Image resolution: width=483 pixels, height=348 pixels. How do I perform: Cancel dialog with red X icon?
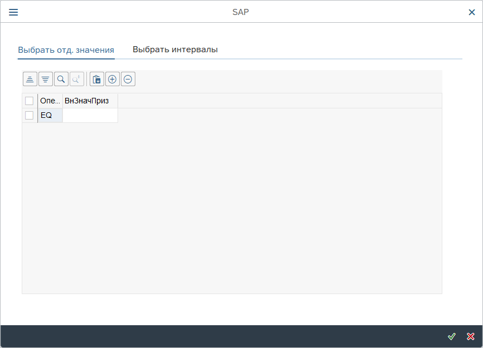tap(471, 336)
